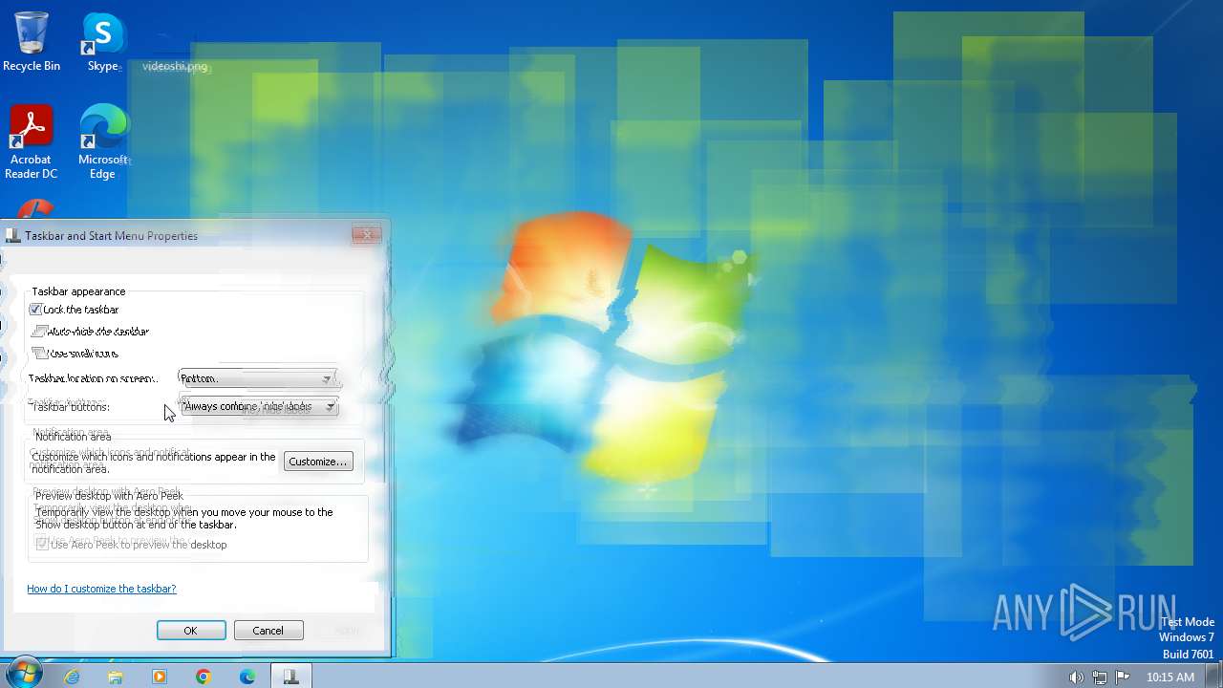Open How do I customize the taskbar link
Screen dimensions: 1223x688
101,589
